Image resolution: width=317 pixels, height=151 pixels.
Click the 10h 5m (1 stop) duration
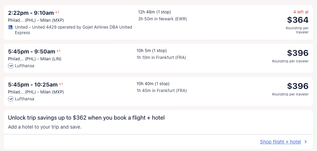tap(153, 51)
